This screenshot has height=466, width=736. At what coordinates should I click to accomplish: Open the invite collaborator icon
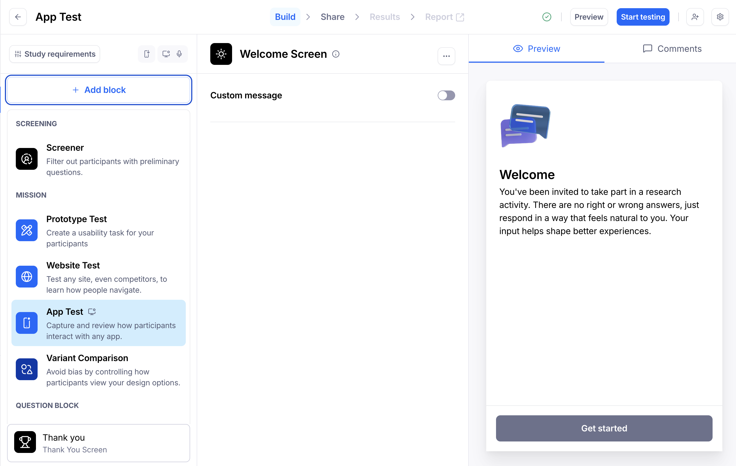tap(695, 17)
